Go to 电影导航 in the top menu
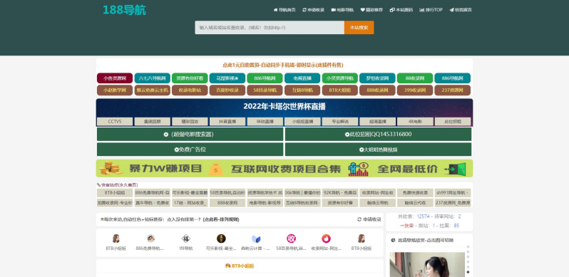569x277 pixels. click(x=342, y=10)
